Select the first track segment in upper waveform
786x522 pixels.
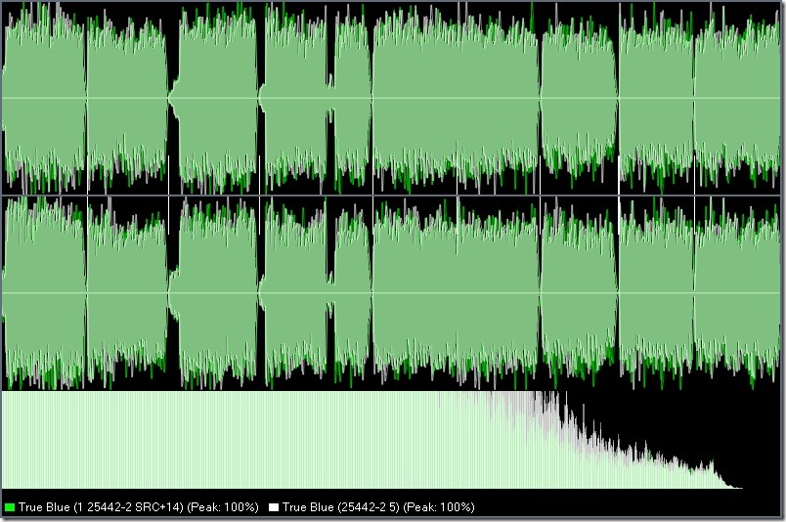[44, 98]
